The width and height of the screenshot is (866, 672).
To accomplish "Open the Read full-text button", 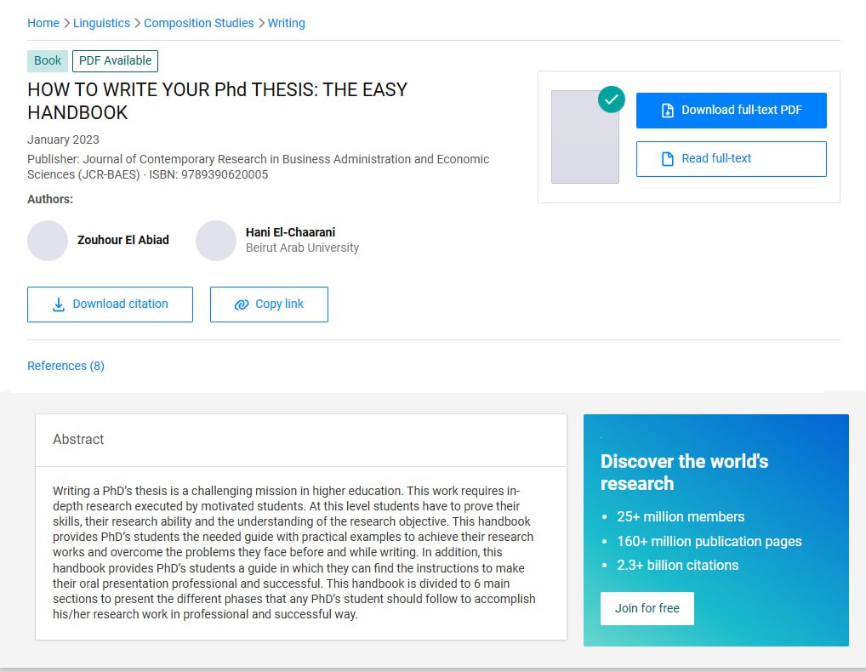I will coord(731,159).
